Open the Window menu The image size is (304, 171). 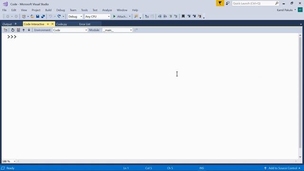pyautogui.click(x=122, y=10)
